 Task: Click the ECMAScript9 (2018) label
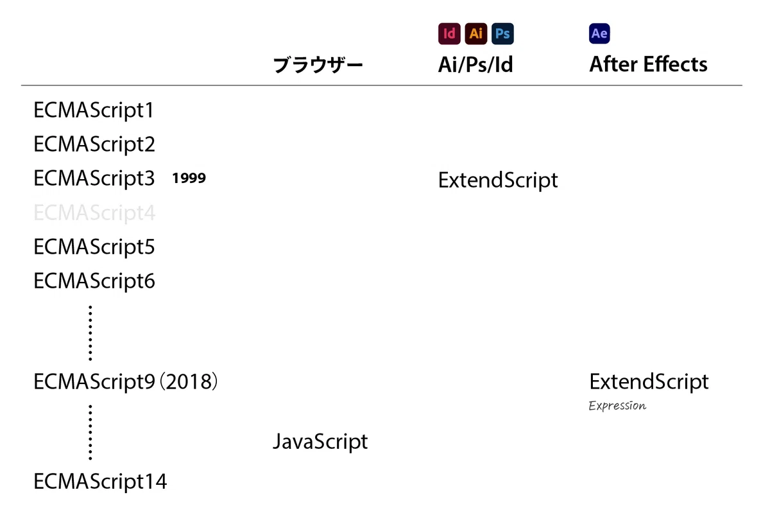(126, 382)
